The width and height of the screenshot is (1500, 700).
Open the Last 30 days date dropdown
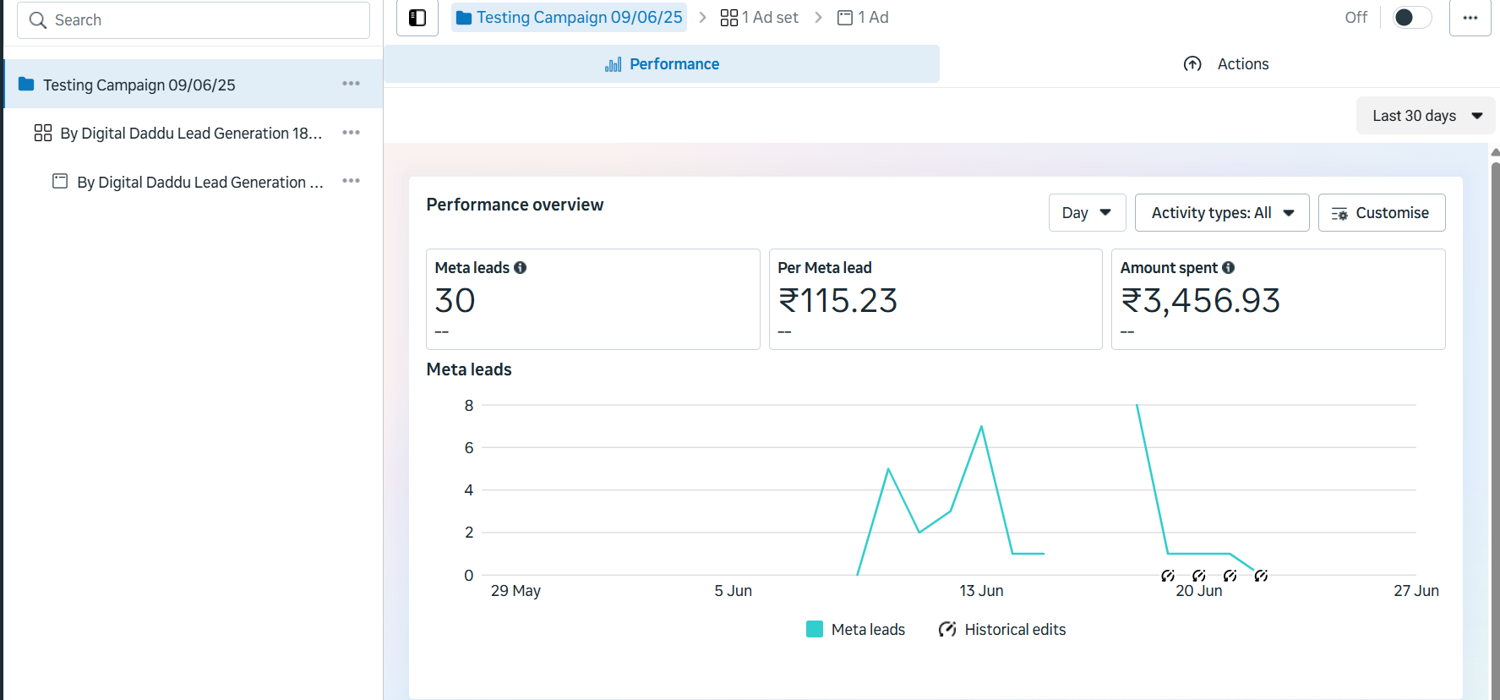click(x=1426, y=116)
